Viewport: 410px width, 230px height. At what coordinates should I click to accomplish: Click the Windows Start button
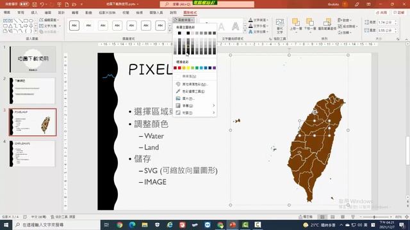pyautogui.click(x=6, y=224)
